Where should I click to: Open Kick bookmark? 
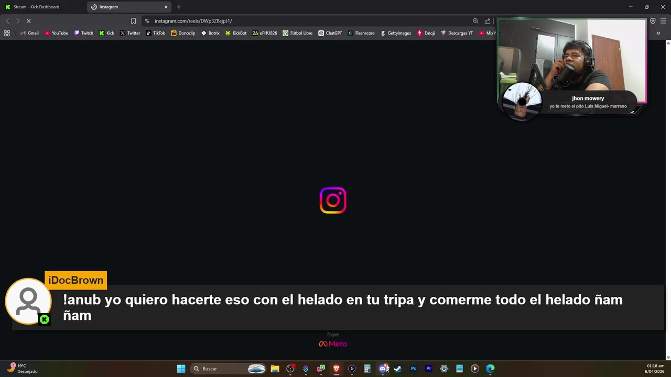tap(106, 33)
